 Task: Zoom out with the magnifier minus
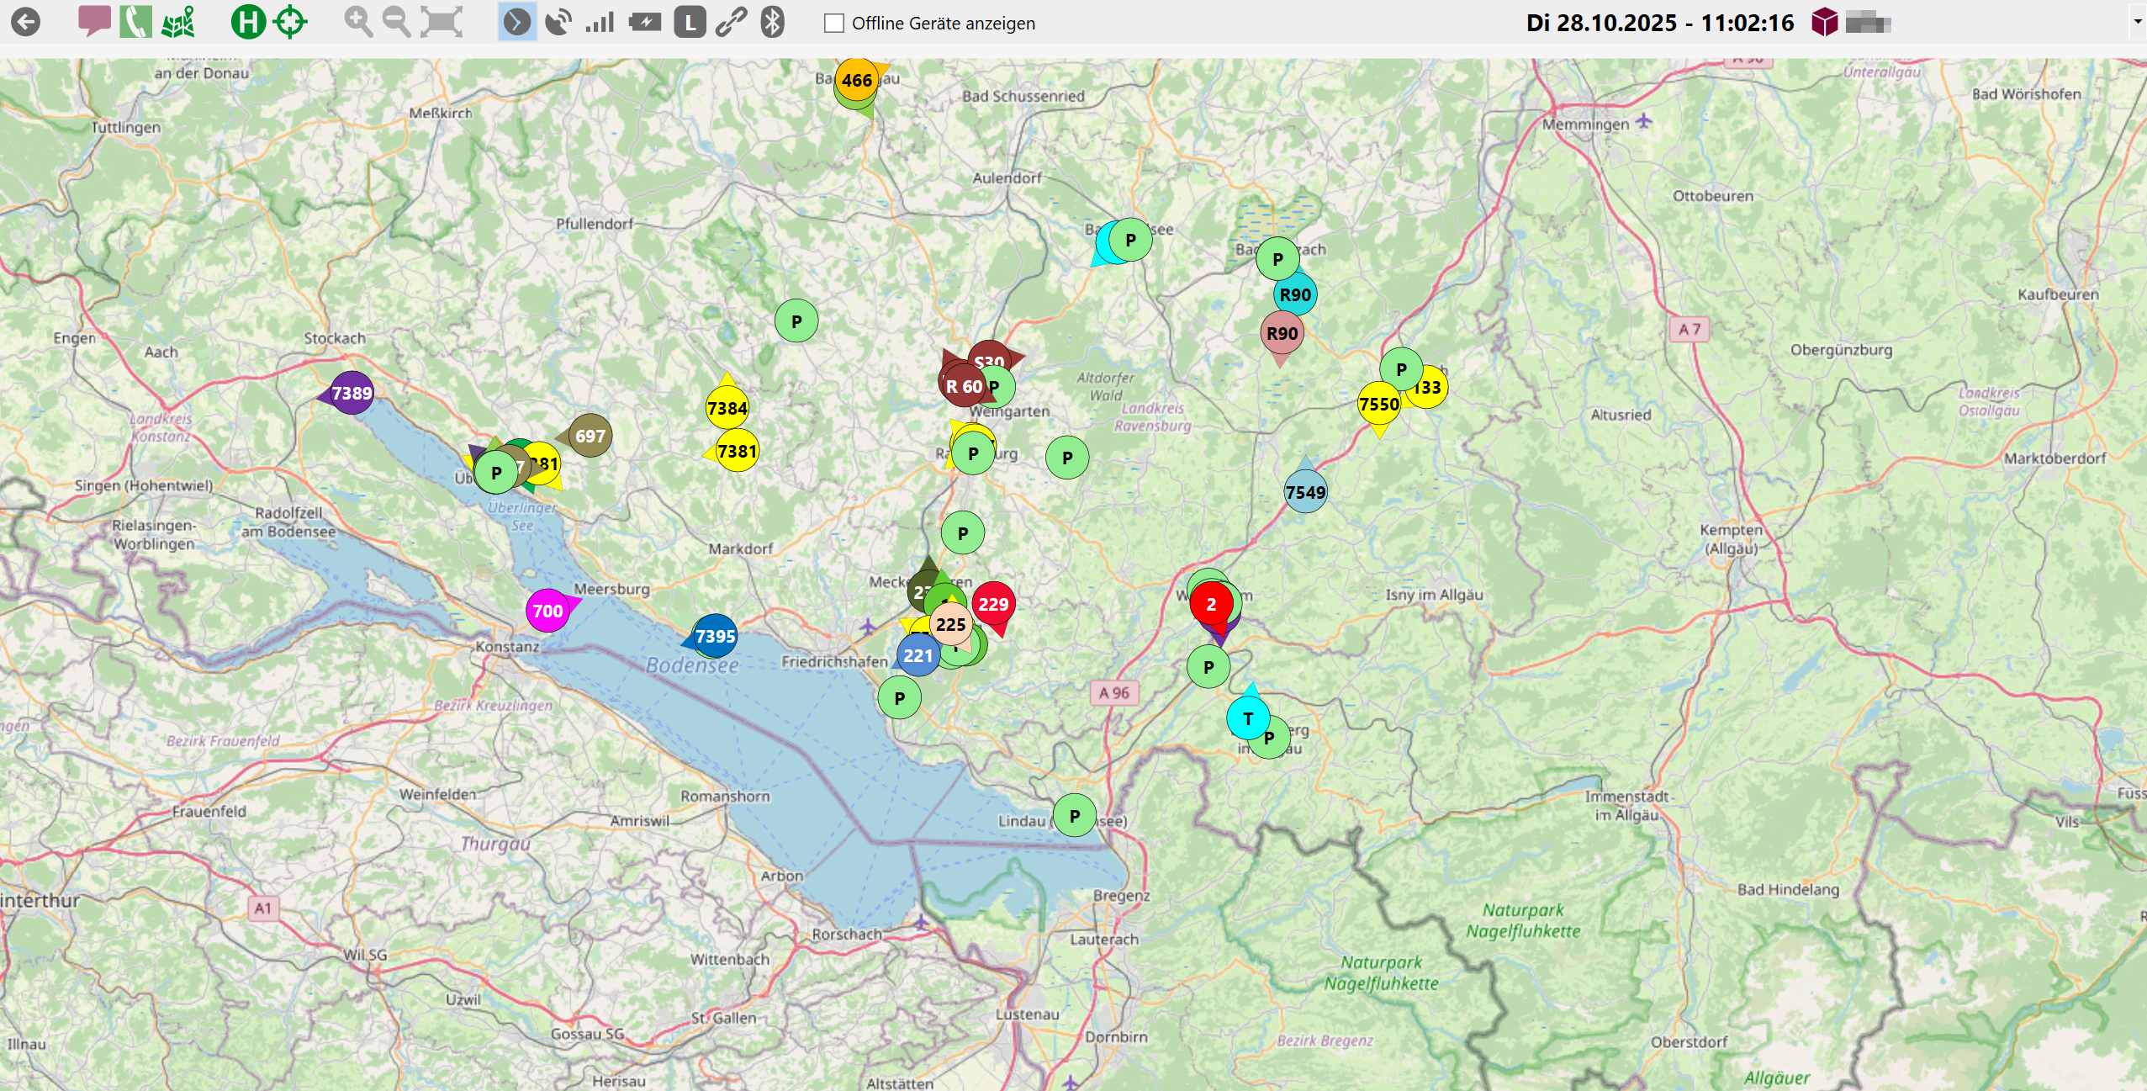tap(396, 22)
